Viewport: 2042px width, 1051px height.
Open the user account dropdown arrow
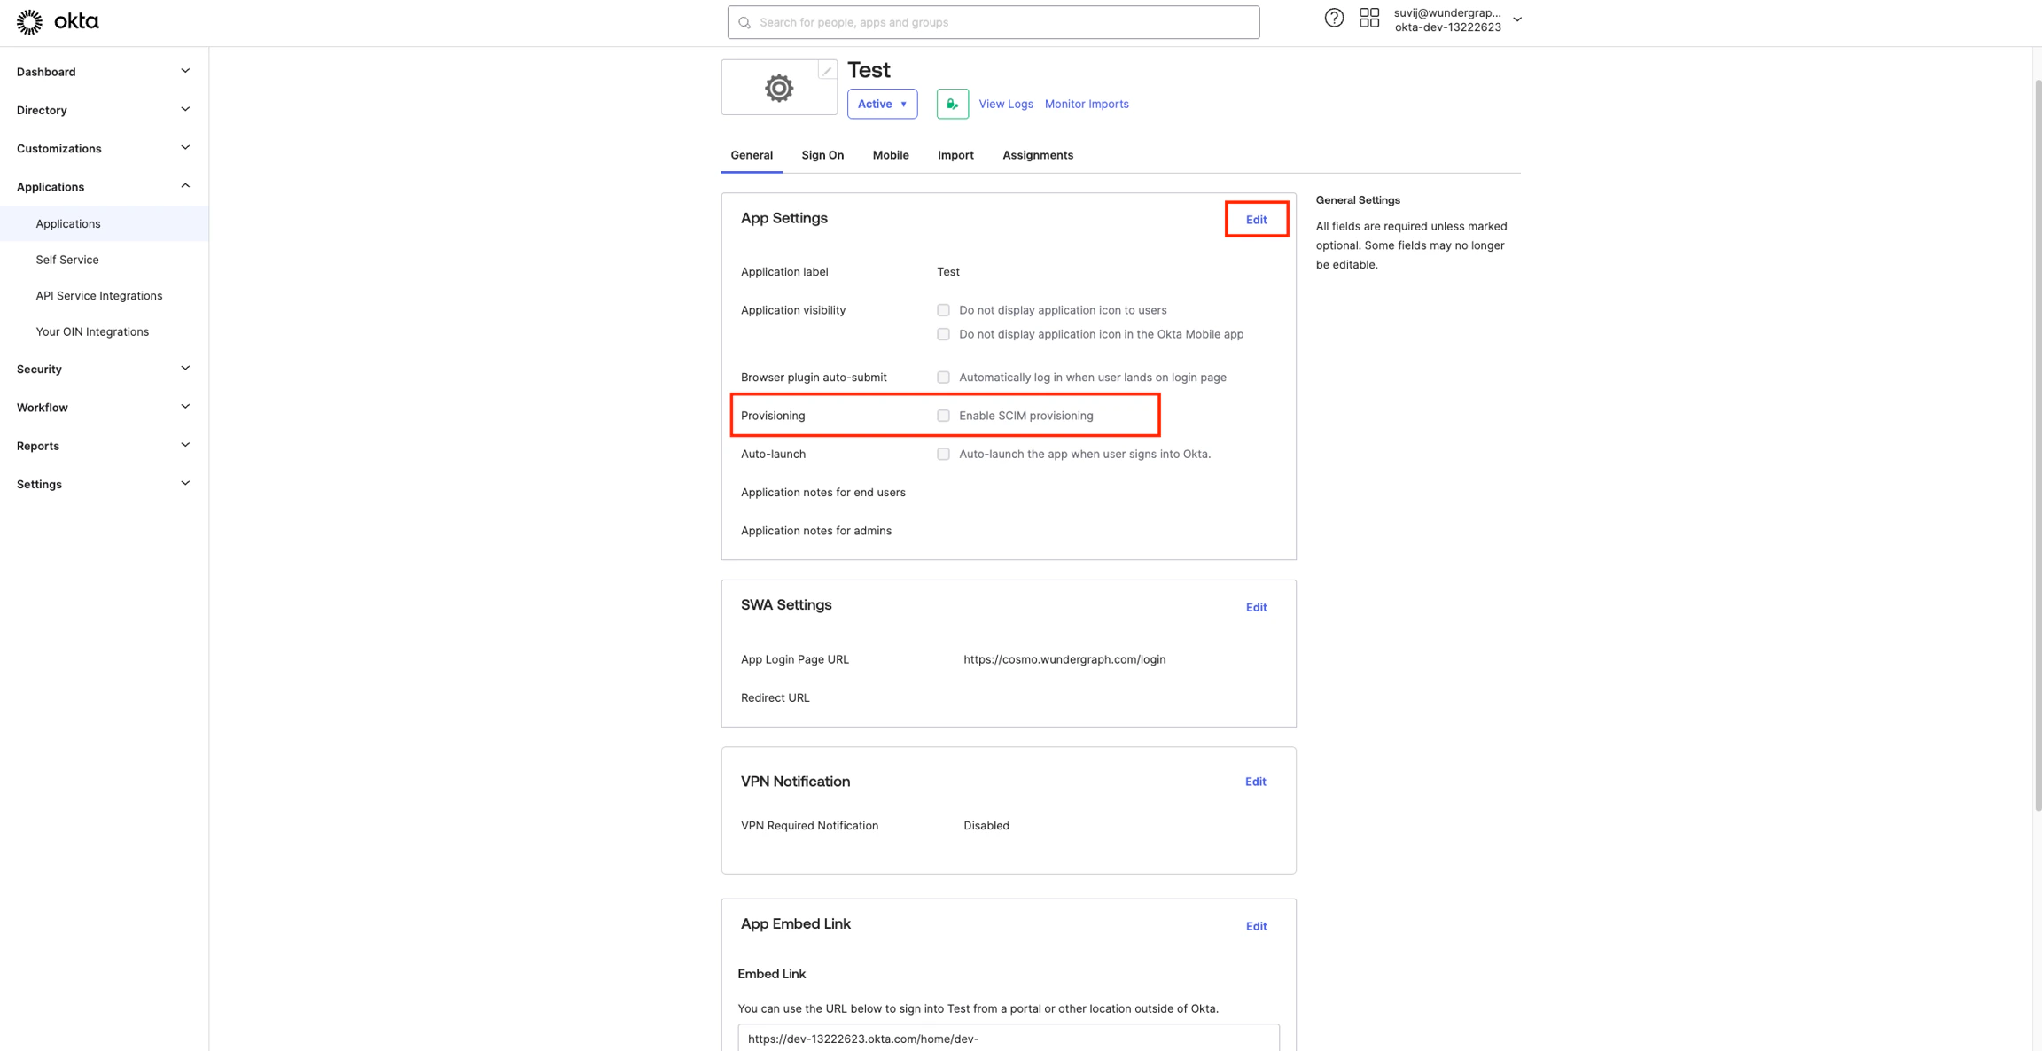point(1517,19)
